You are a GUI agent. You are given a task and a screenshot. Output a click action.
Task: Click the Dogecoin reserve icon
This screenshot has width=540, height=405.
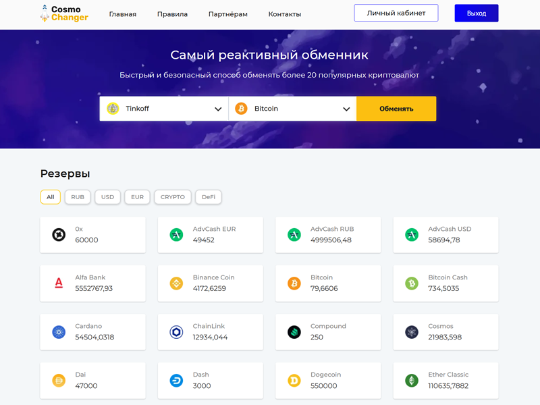click(294, 381)
